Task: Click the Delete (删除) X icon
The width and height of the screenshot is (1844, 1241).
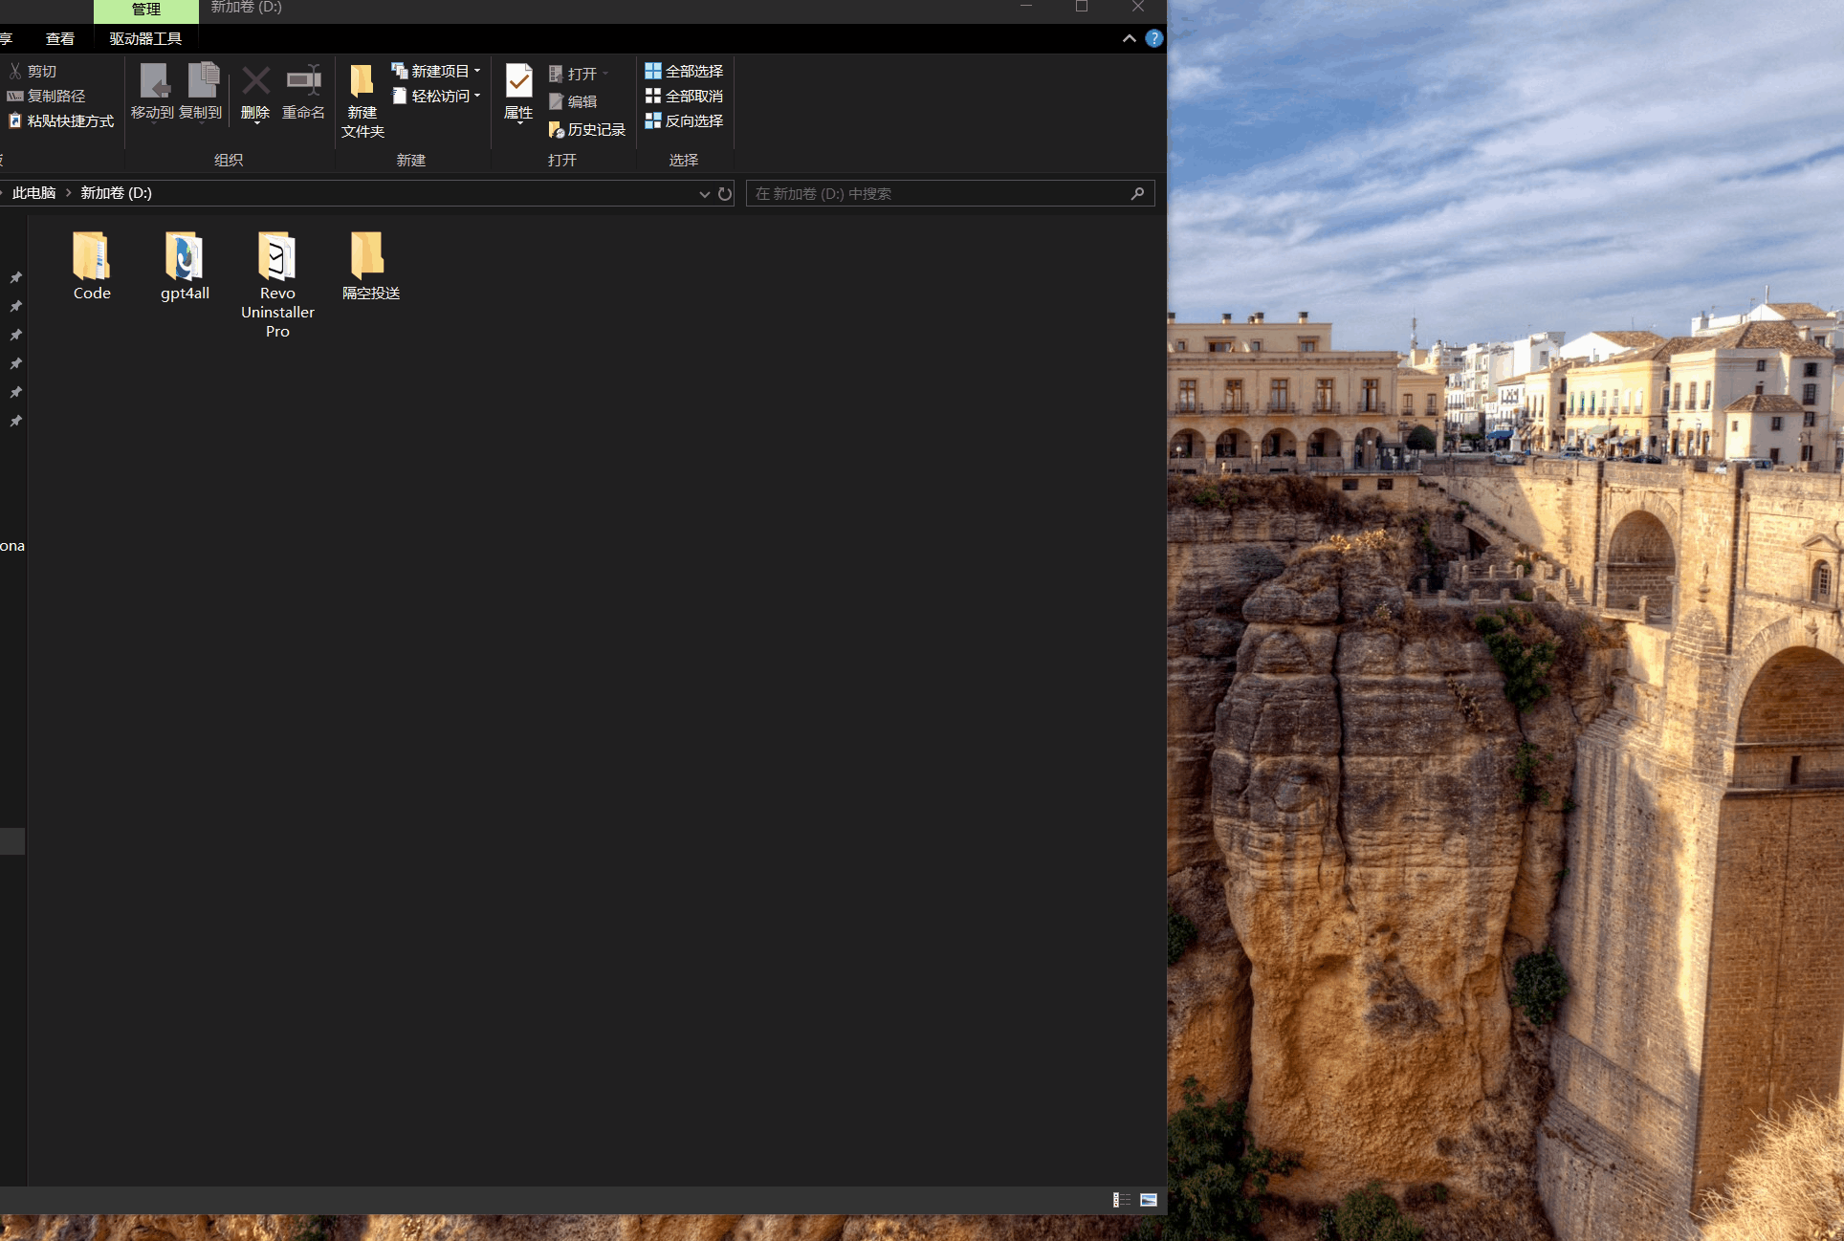Action: [x=255, y=82]
